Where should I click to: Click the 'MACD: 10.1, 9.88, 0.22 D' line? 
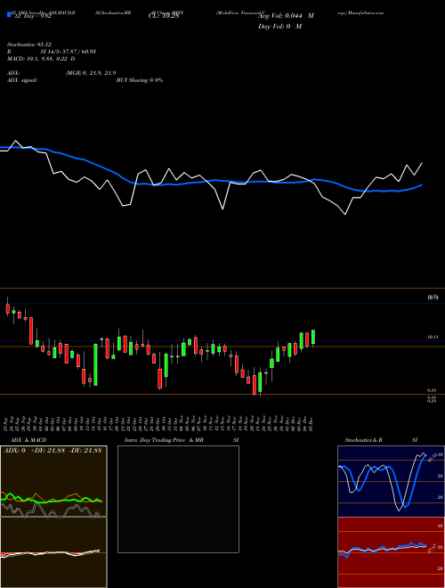pyautogui.click(x=41, y=59)
